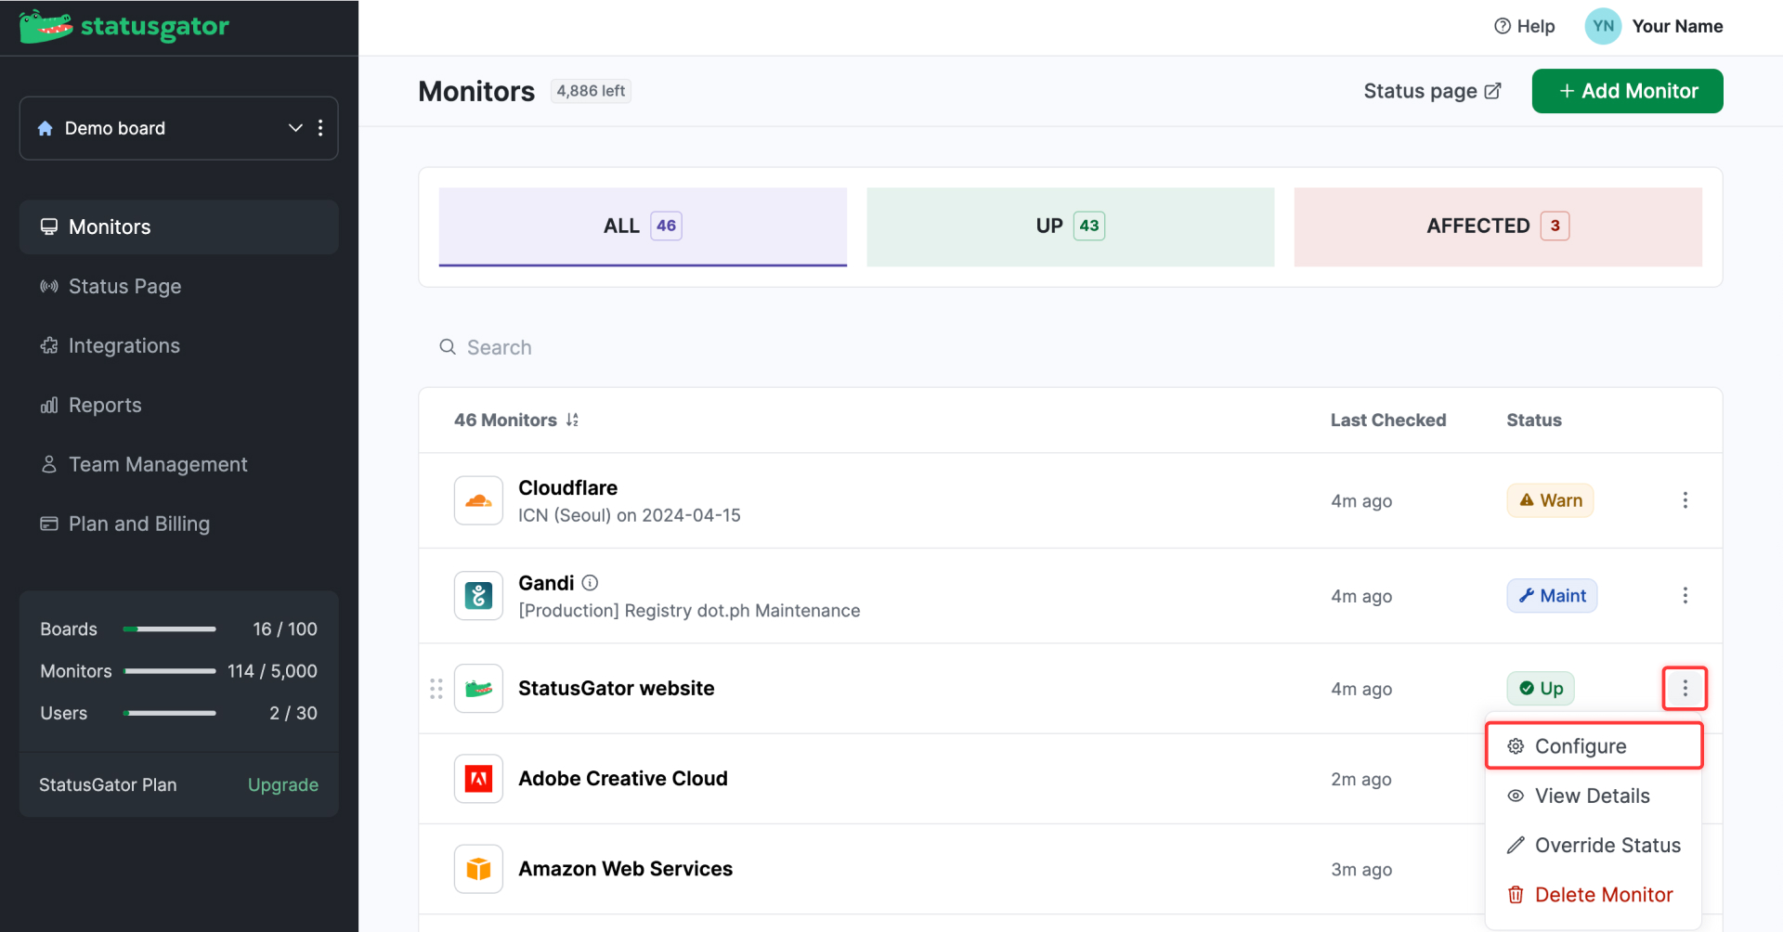Click StatusGator website Up status badge
Screen dimensions: 1783x932
pyautogui.click(x=1541, y=689)
